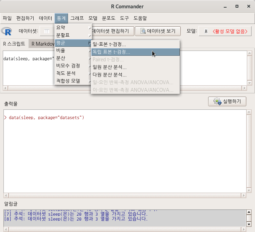The image size is (255, 232).
Task: Click the 데이터셋 보기 button
Action: pos(158,31)
